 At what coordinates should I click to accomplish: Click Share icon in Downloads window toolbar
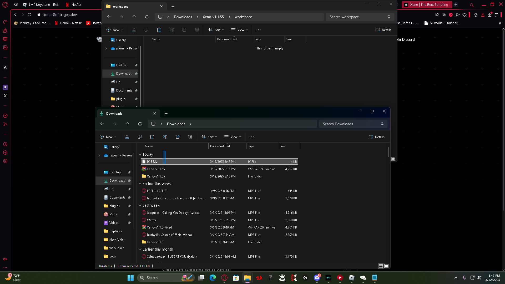(x=178, y=137)
